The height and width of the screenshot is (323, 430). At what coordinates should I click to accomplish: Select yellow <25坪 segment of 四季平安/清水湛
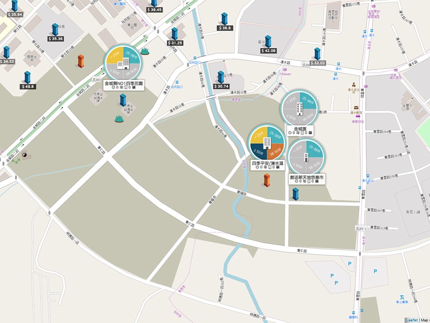[259, 135]
